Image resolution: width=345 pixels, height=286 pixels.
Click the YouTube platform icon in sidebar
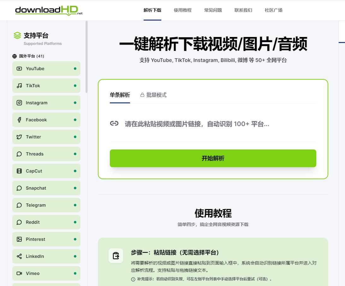click(19, 69)
